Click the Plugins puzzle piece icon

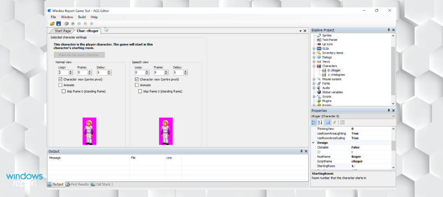(x=319, y=101)
